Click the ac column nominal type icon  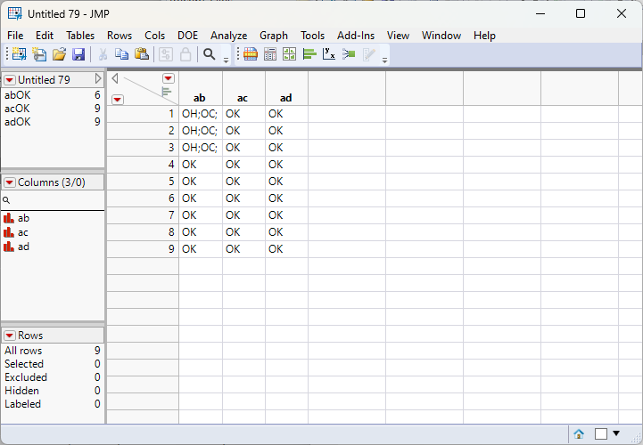(x=9, y=232)
